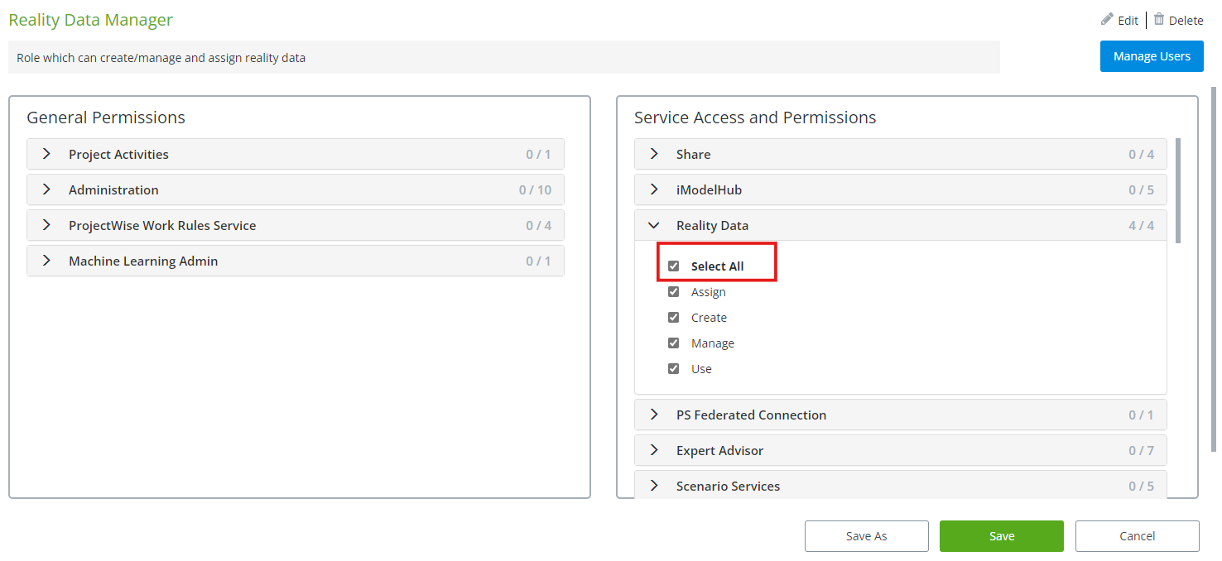The height and width of the screenshot is (561, 1222).
Task: Expand the Project Activities section
Action: pyautogui.click(x=47, y=154)
